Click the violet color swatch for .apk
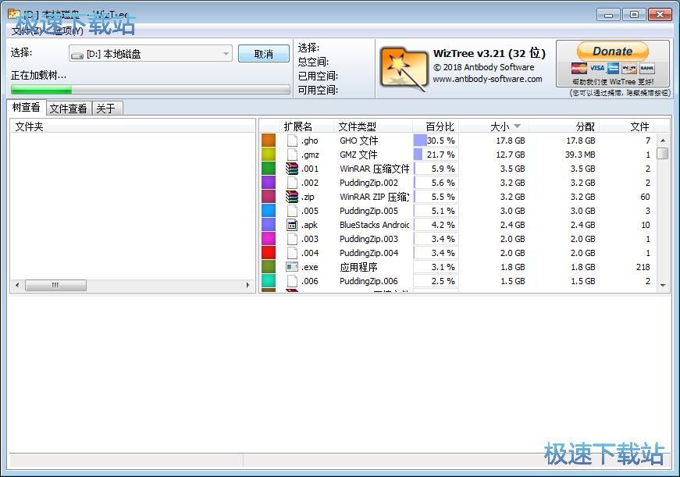 pyautogui.click(x=269, y=224)
